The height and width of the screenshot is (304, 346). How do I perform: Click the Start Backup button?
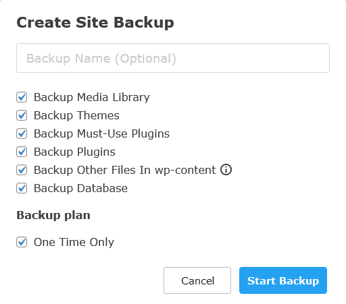[x=283, y=280]
